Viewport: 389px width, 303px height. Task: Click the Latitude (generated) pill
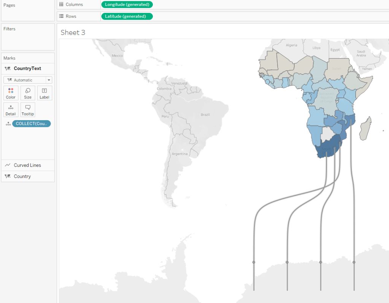(x=127, y=16)
